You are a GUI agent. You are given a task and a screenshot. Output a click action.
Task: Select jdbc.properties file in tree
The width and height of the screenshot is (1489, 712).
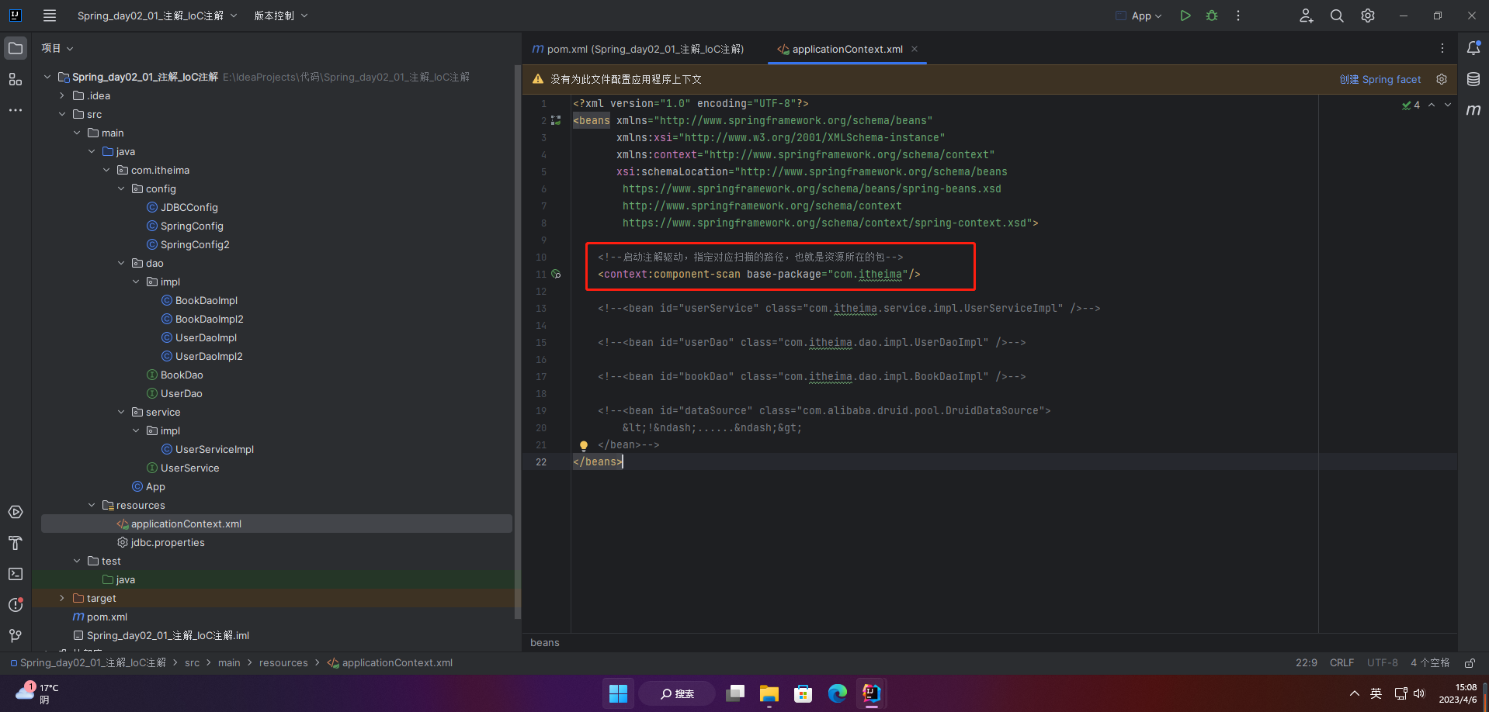click(x=168, y=542)
